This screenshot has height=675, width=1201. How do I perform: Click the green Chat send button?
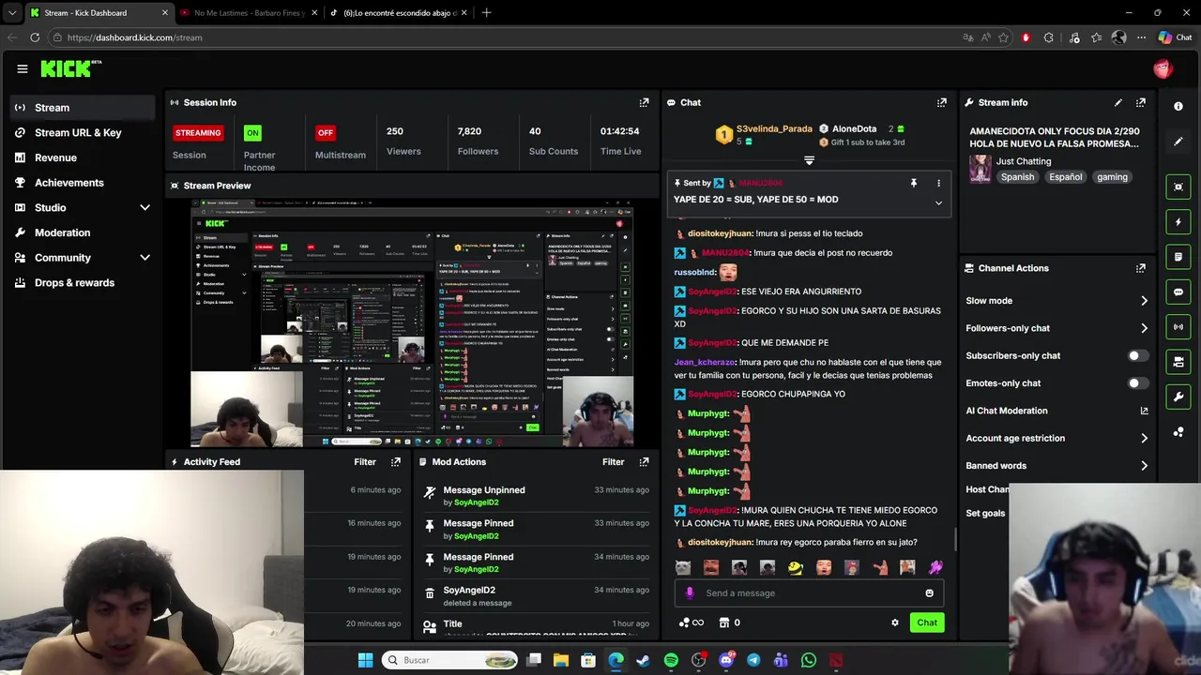click(x=927, y=622)
